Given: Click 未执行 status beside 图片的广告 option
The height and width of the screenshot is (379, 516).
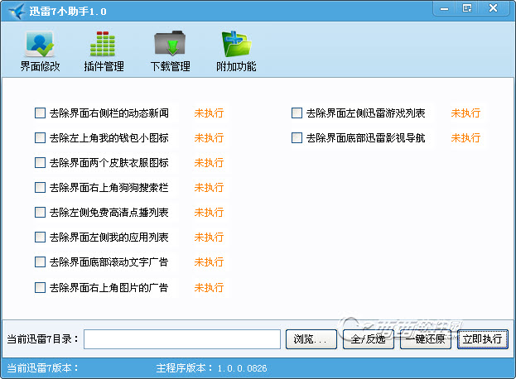Looking at the screenshot, I should pos(209,288).
